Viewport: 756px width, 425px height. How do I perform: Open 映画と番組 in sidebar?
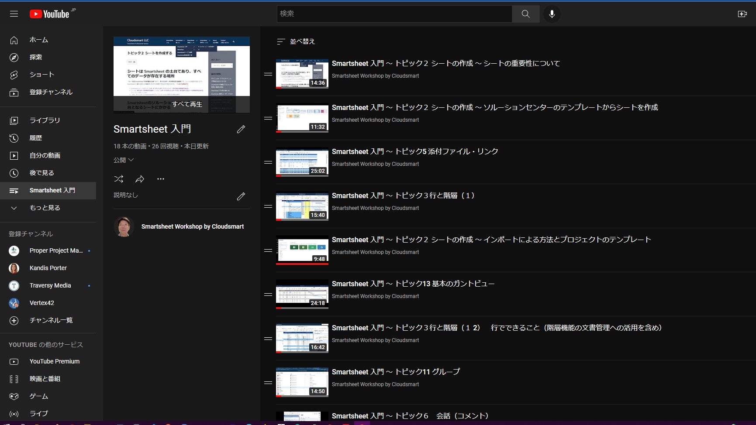[x=48, y=379]
